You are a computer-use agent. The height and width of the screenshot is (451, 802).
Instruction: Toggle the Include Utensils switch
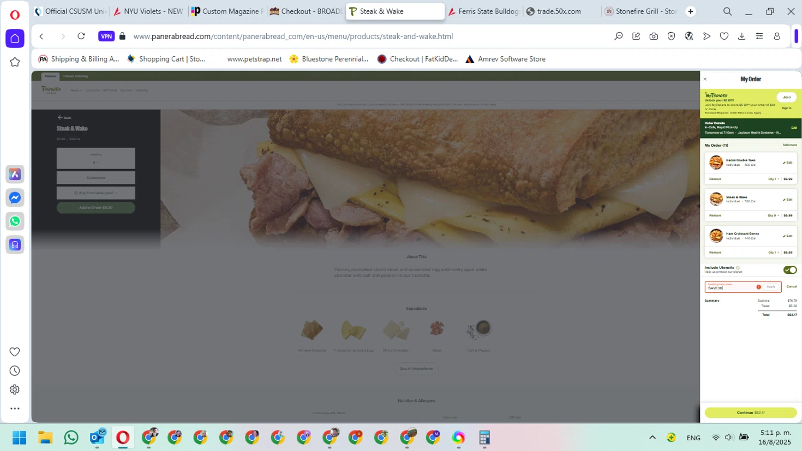point(790,270)
